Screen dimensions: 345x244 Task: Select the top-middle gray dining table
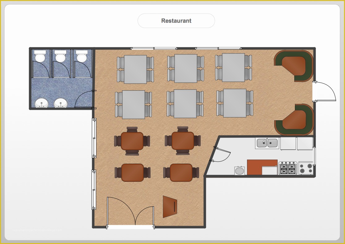[186, 68]
